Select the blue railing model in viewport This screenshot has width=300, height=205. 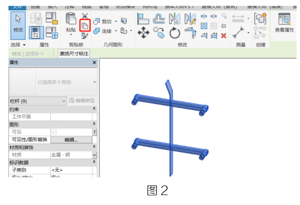[x=171, y=127]
